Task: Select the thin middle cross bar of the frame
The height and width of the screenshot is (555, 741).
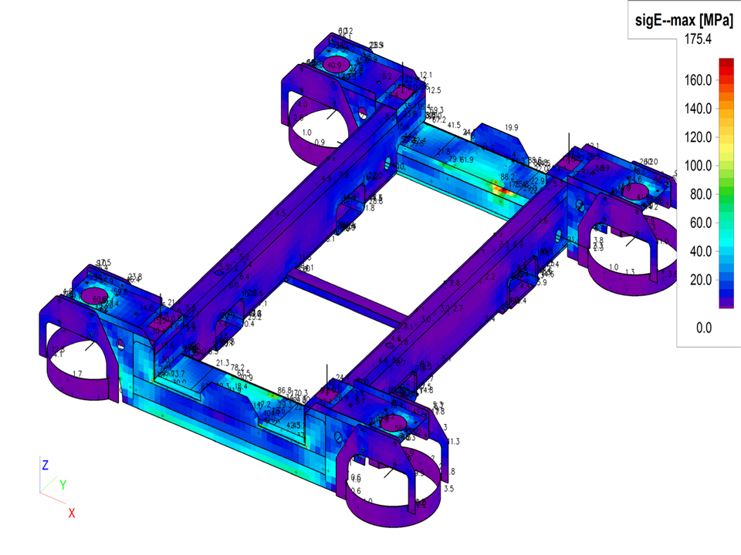Action: click(x=347, y=298)
